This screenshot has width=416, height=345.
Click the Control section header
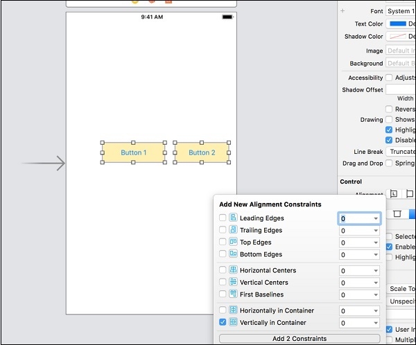coord(351,182)
